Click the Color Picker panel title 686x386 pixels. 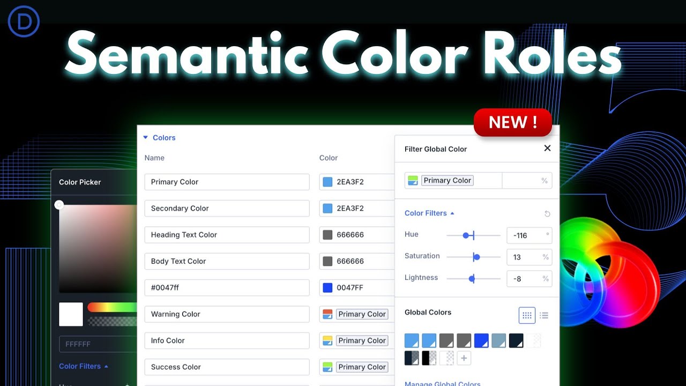pyautogui.click(x=80, y=182)
